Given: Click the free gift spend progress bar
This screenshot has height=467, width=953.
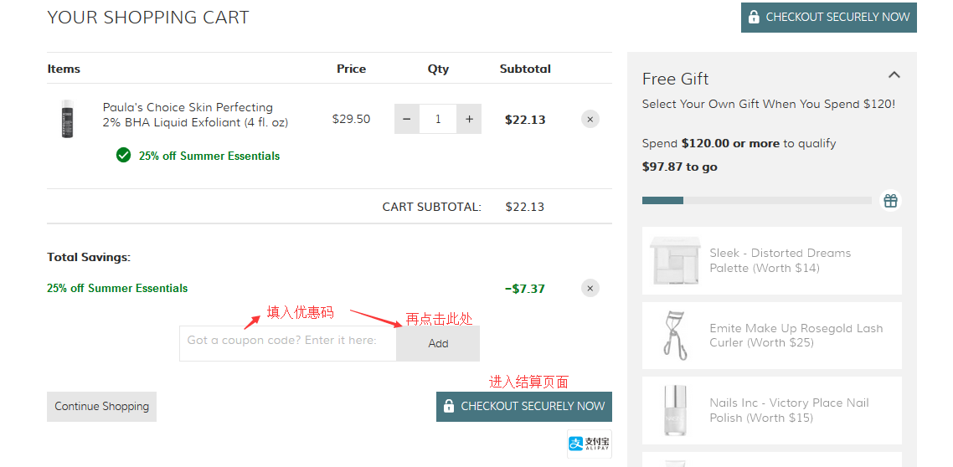Looking at the screenshot, I should coord(756,201).
